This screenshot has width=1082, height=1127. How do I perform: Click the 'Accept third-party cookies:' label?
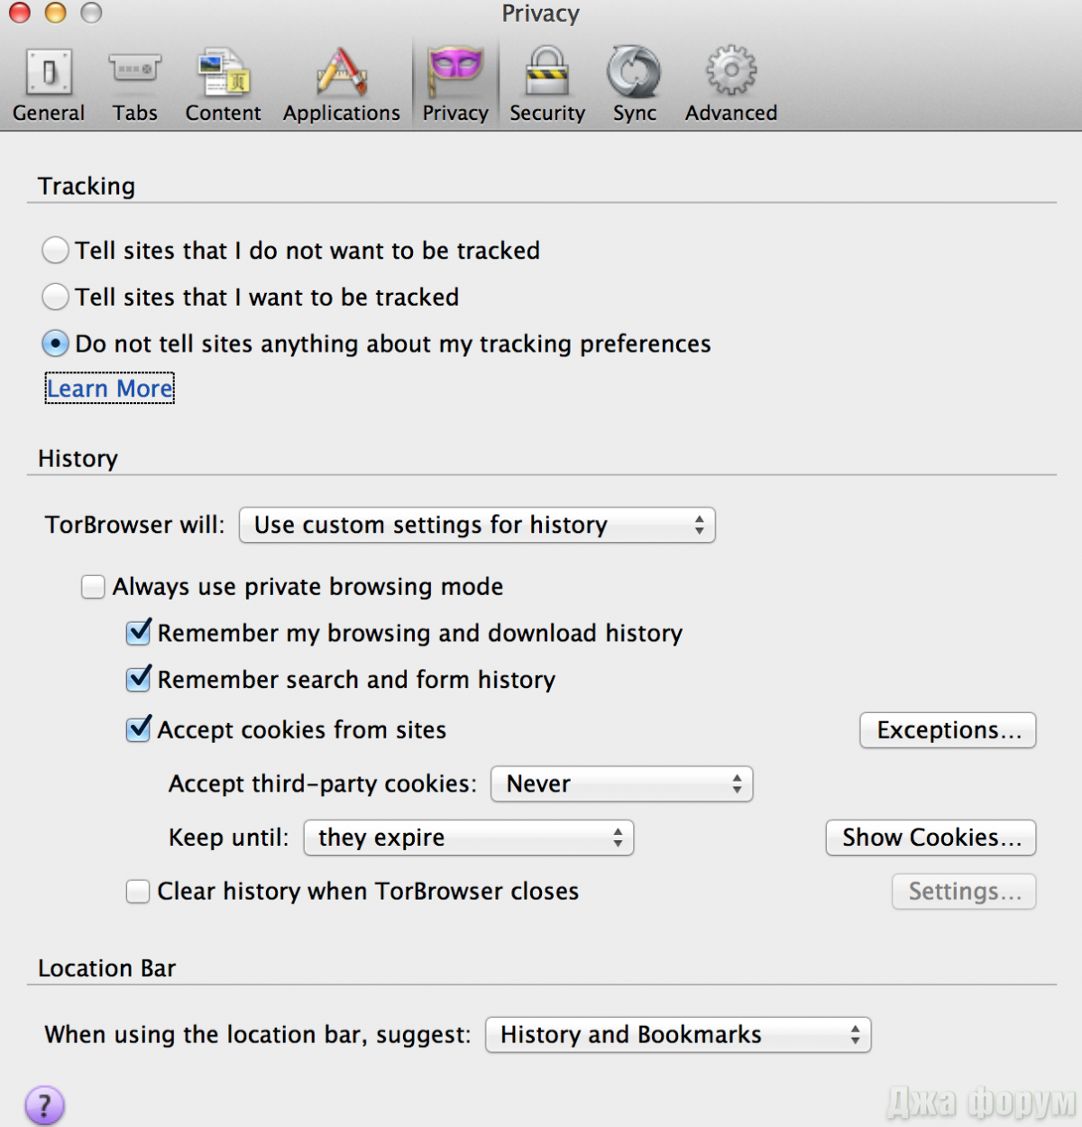(x=322, y=783)
